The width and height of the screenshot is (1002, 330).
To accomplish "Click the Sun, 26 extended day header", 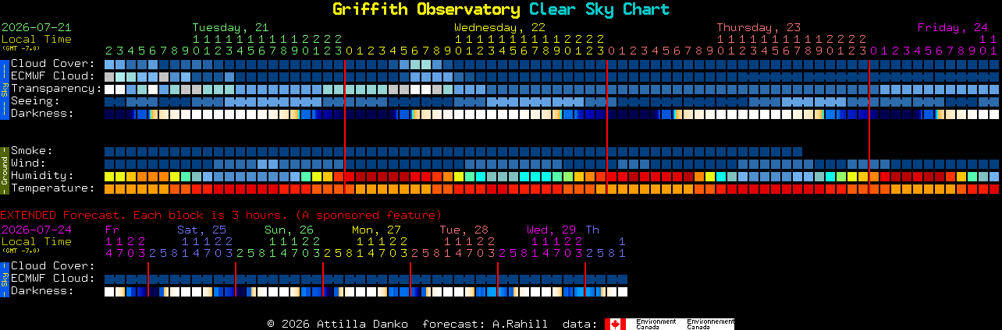I will click(x=289, y=230).
